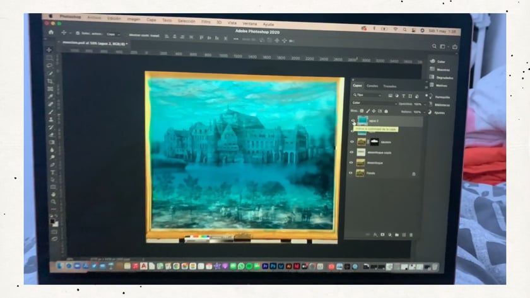The height and width of the screenshot is (298, 530).
Task: Open the Degradados panel
Action: coord(441,77)
